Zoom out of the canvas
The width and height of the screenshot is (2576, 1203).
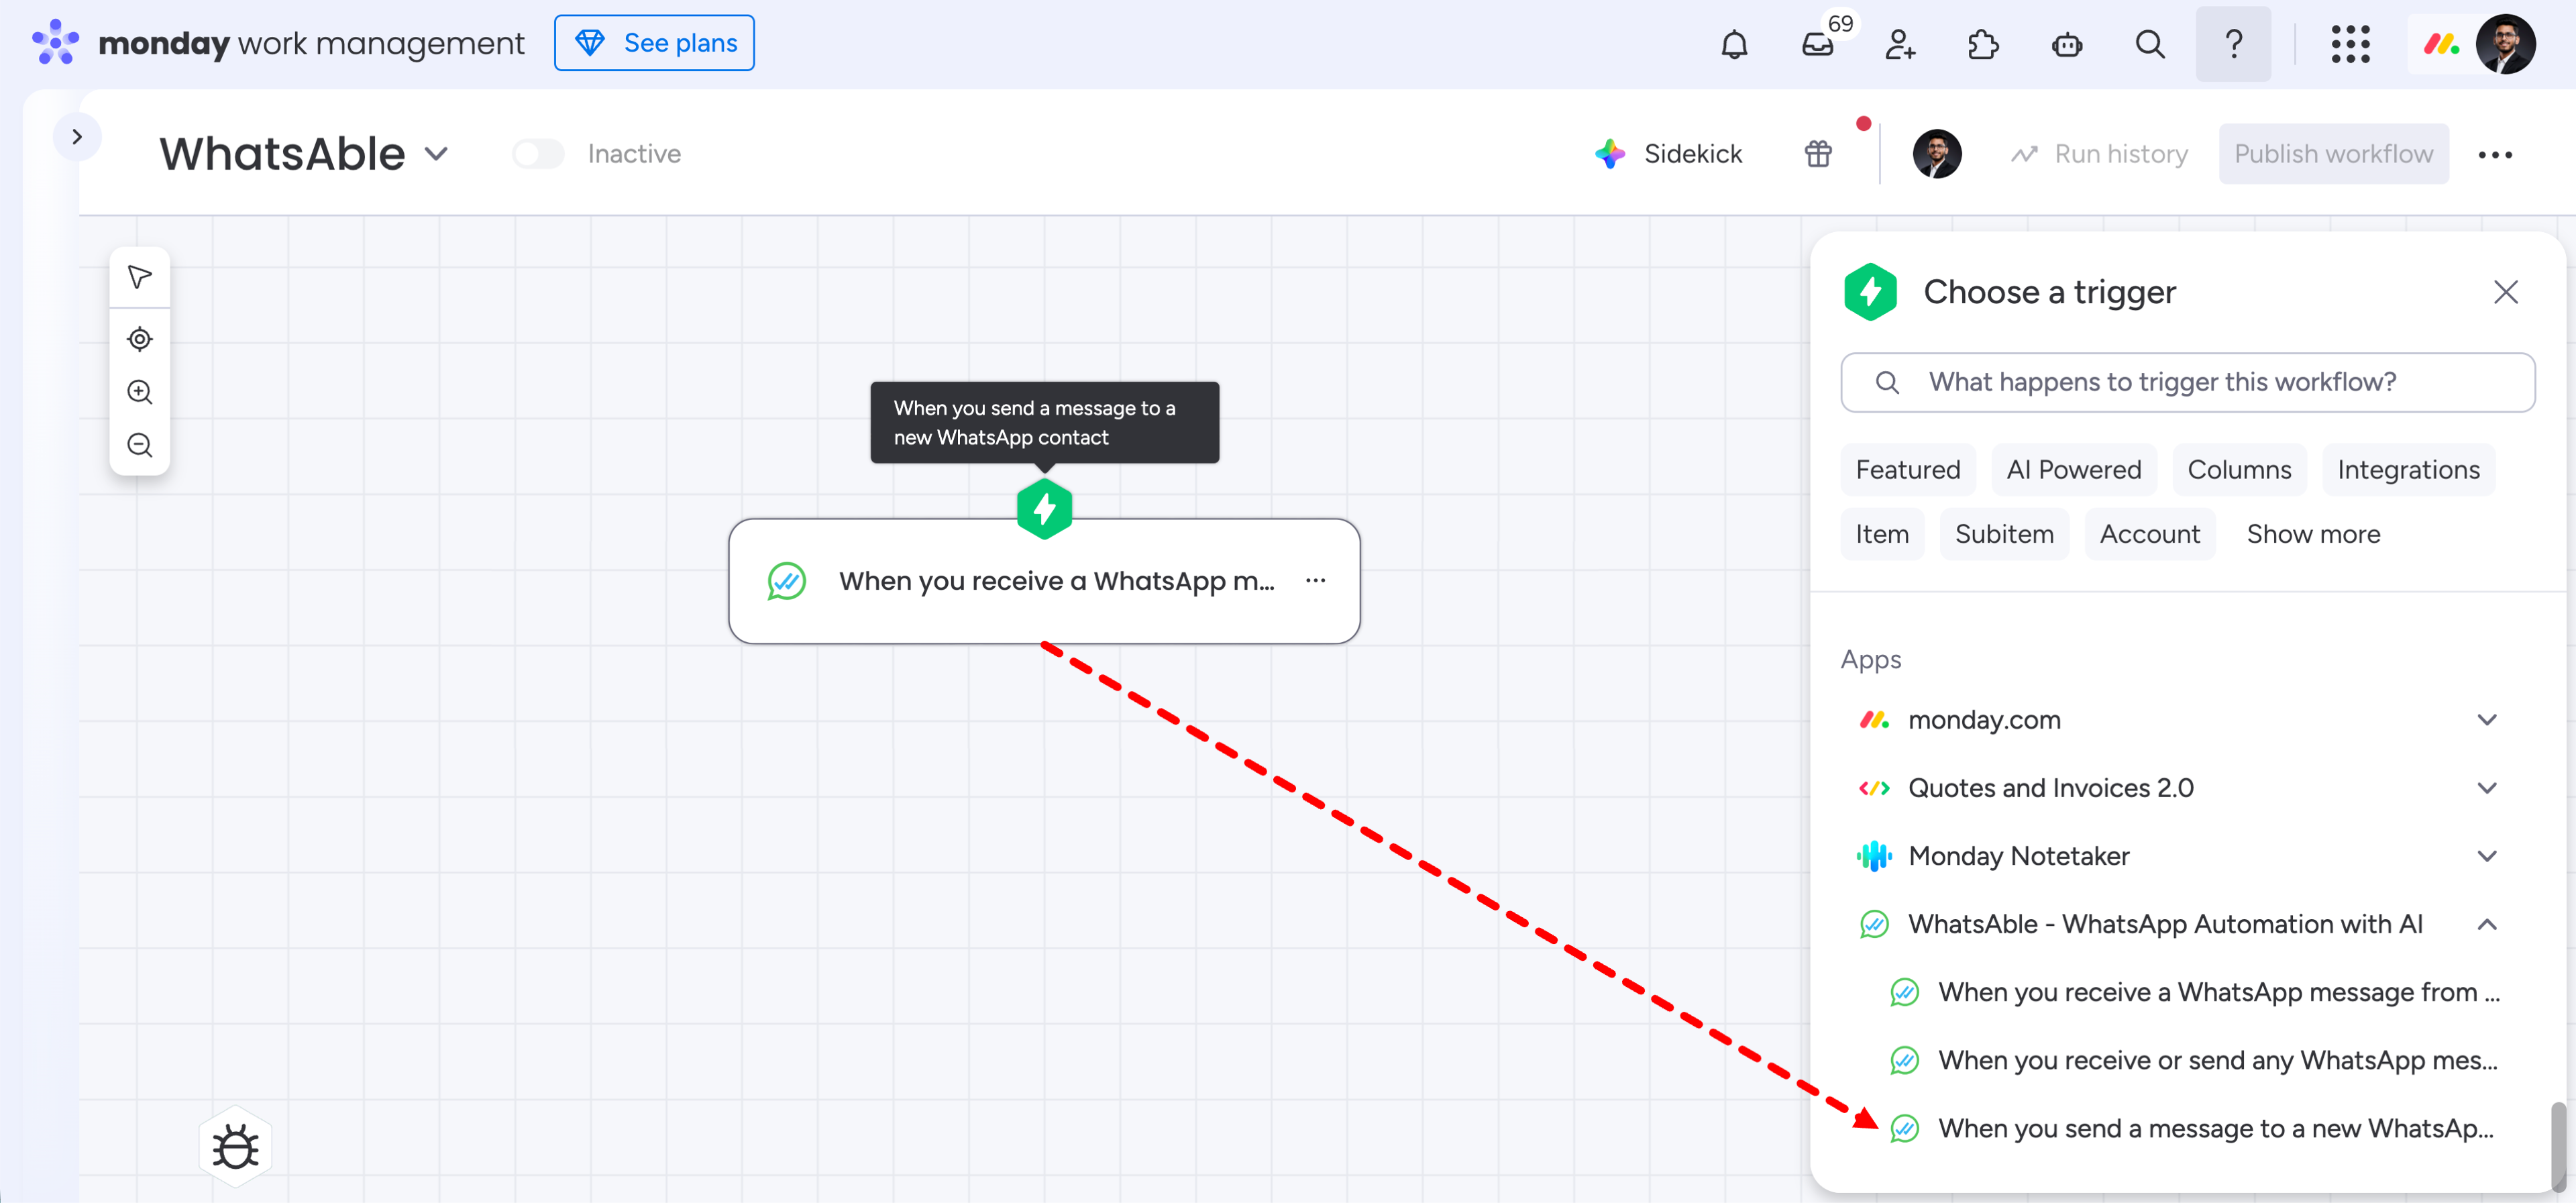pos(139,444)
